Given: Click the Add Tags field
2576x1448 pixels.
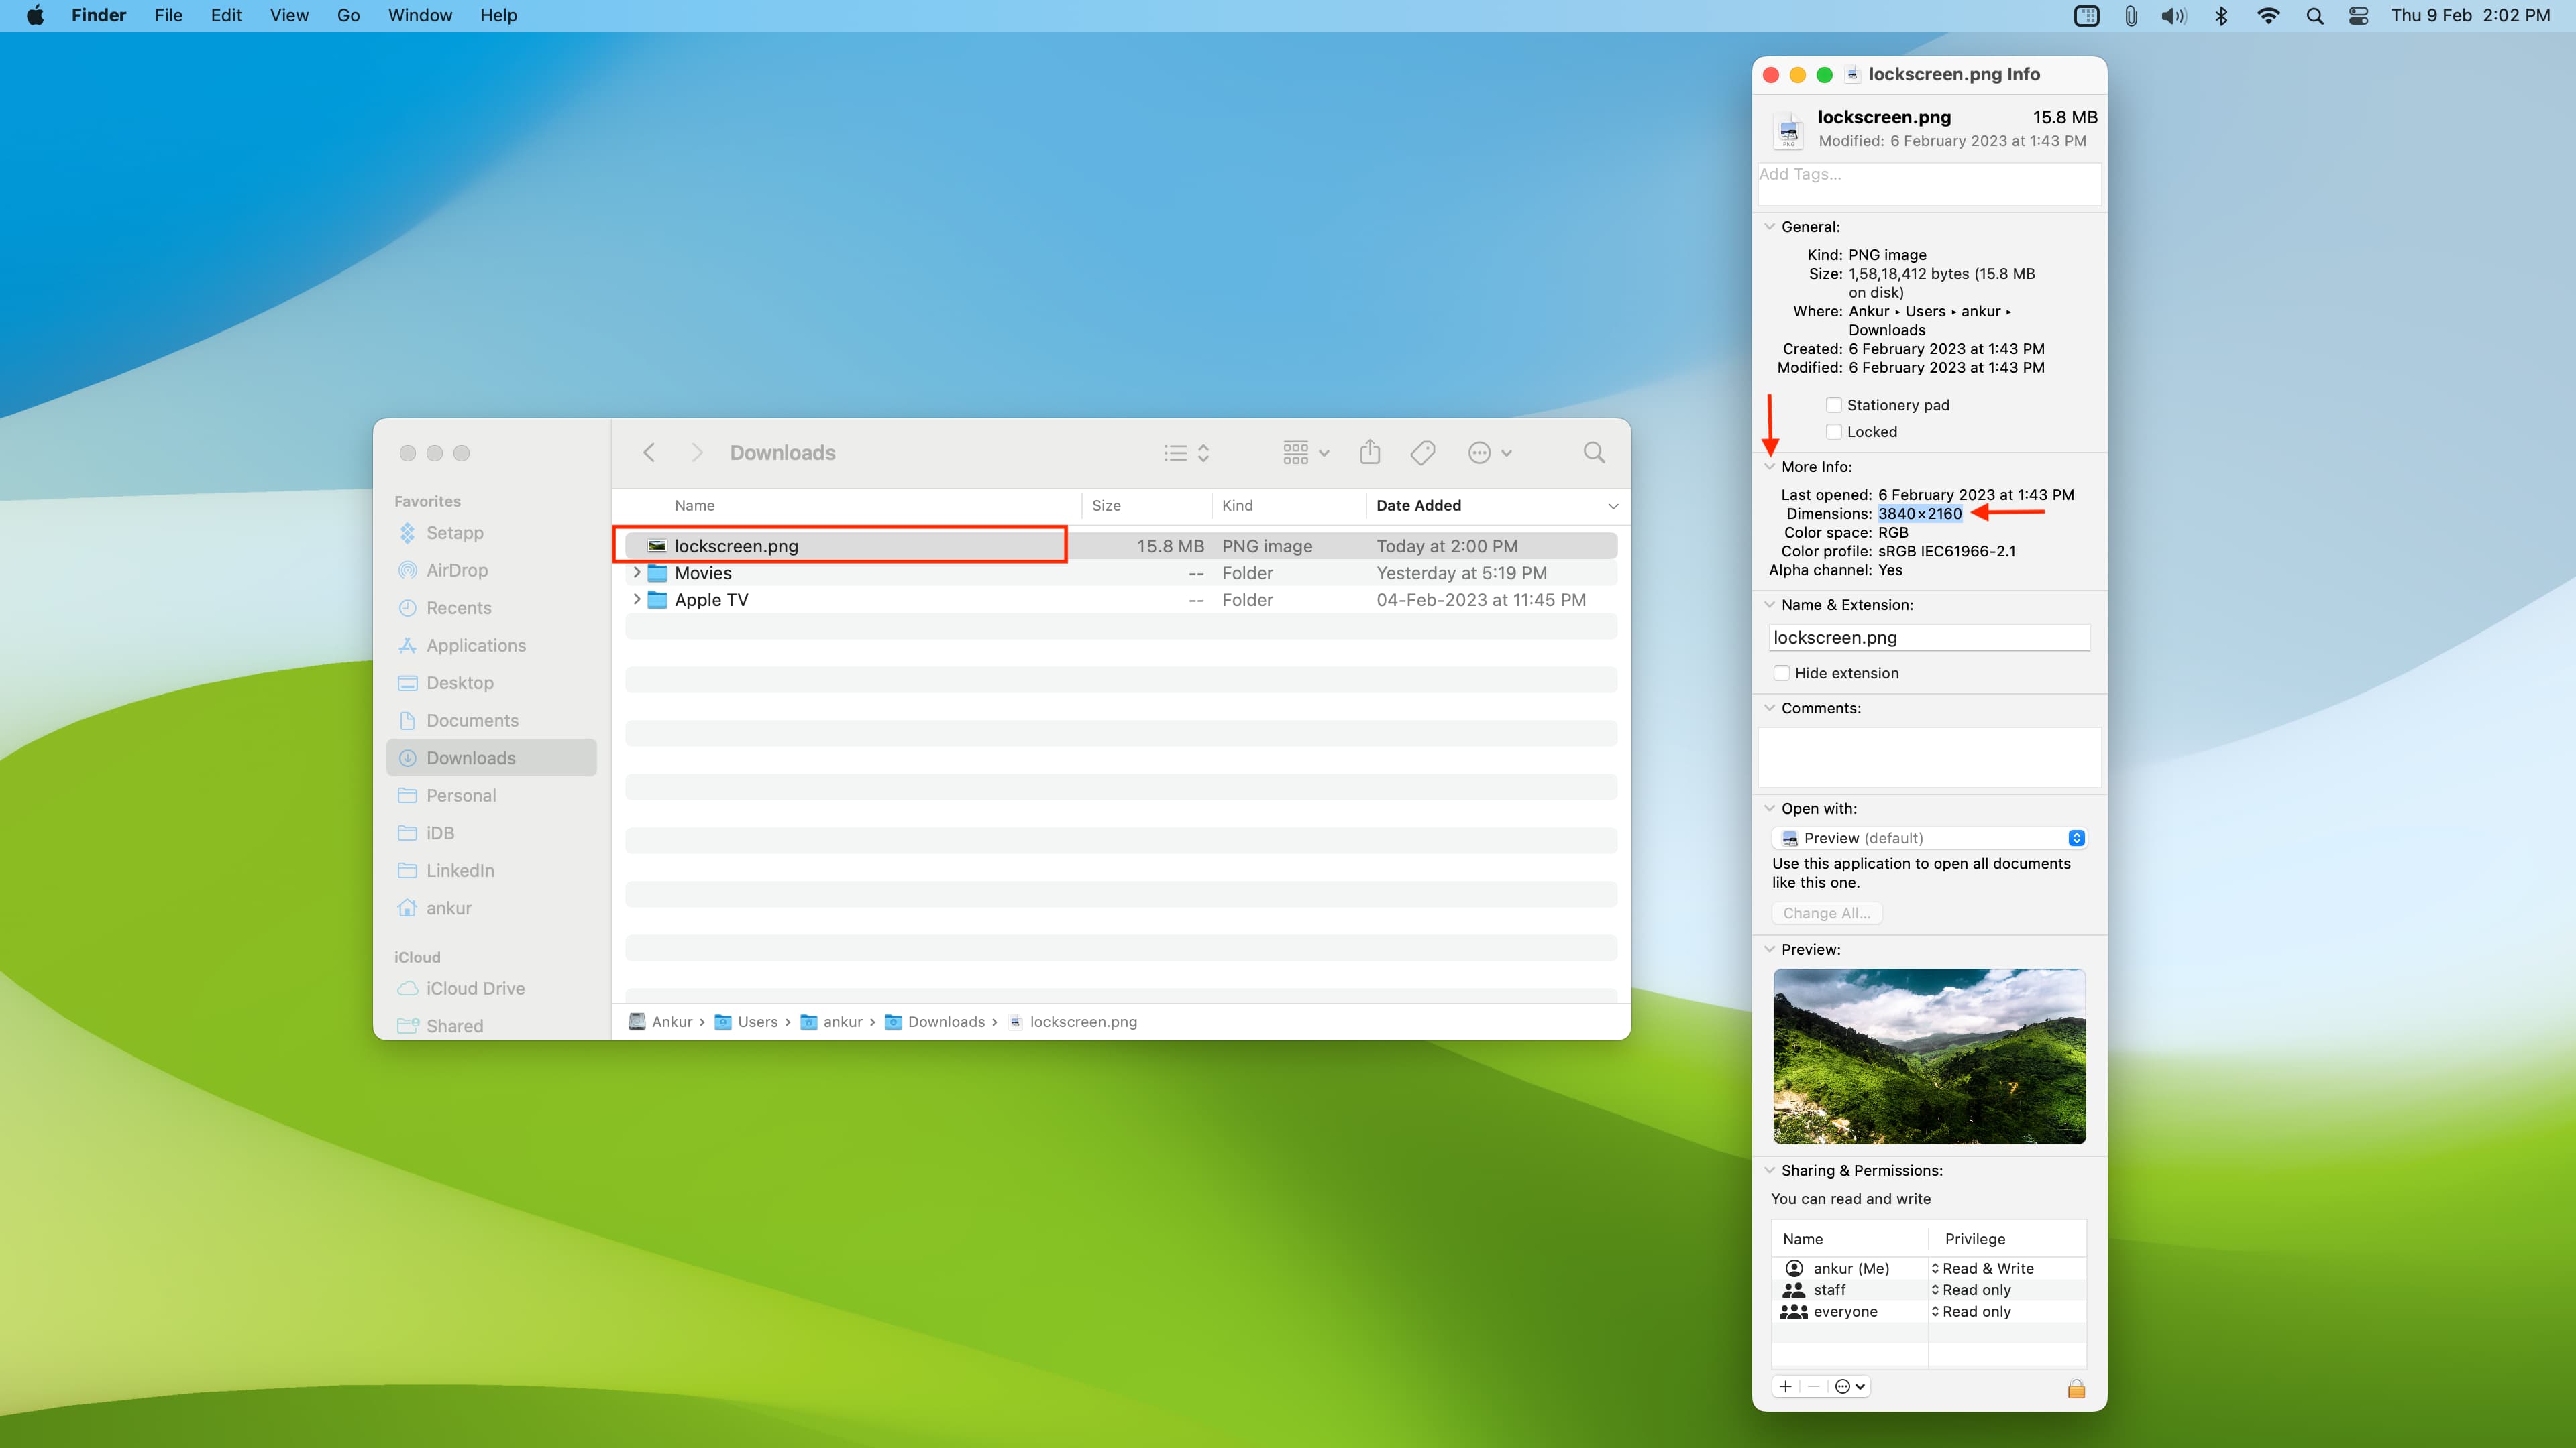Looking at the screenshot, I should (x=1929, y=184).
